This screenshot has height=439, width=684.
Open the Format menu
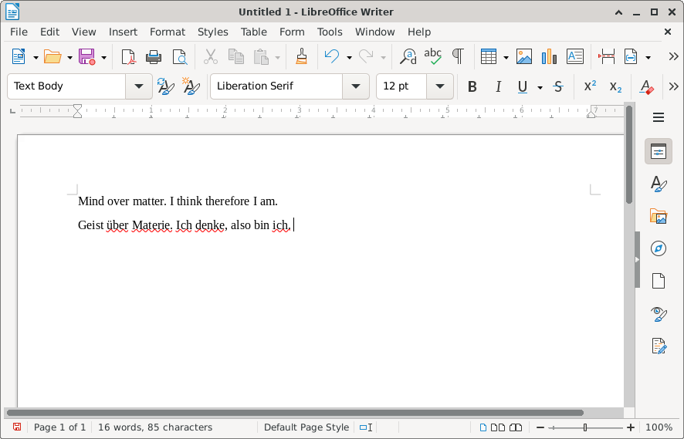168,32
